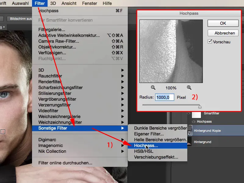Zoom in the Hochpass preview
This screenshot has height=183, width=244.
[189, 88]
